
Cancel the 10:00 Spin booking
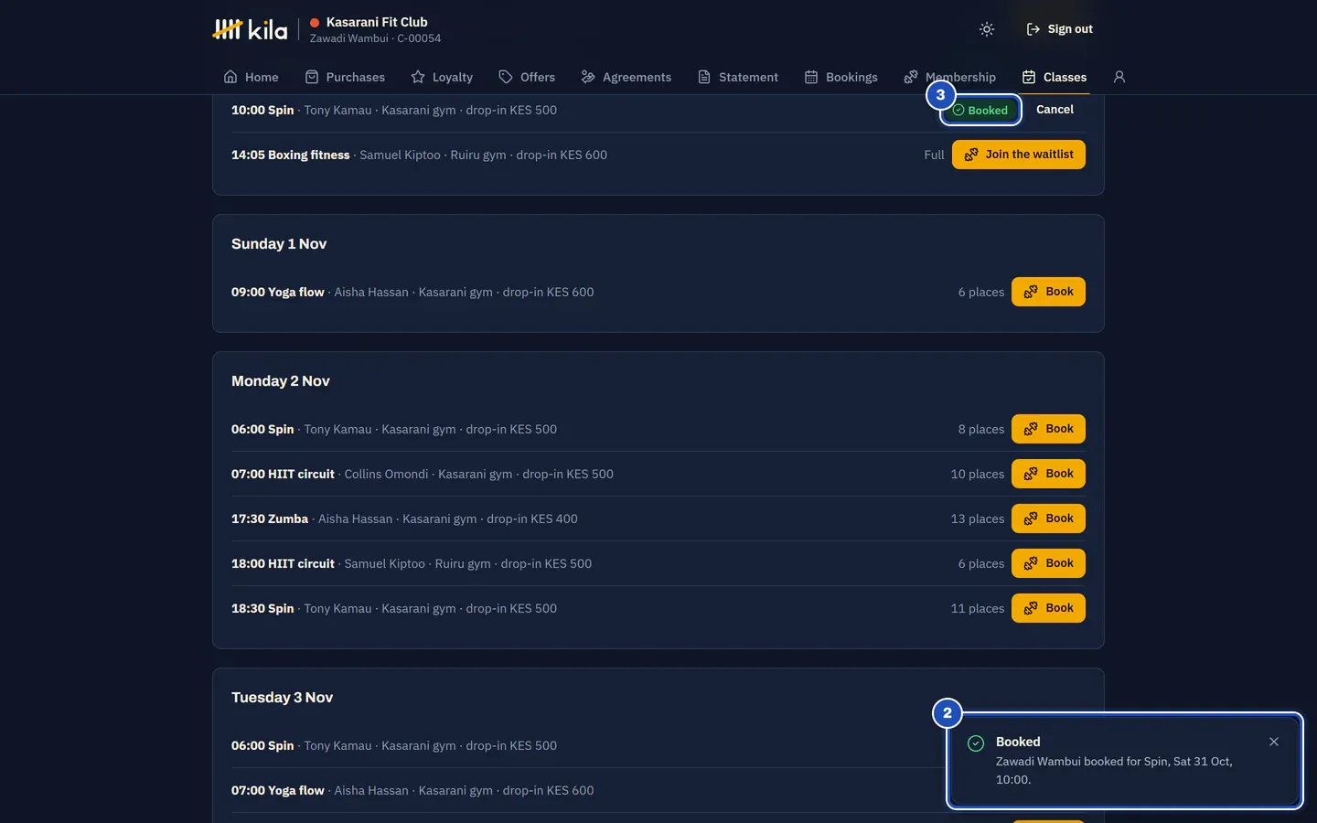click(x=1055, y=110)
